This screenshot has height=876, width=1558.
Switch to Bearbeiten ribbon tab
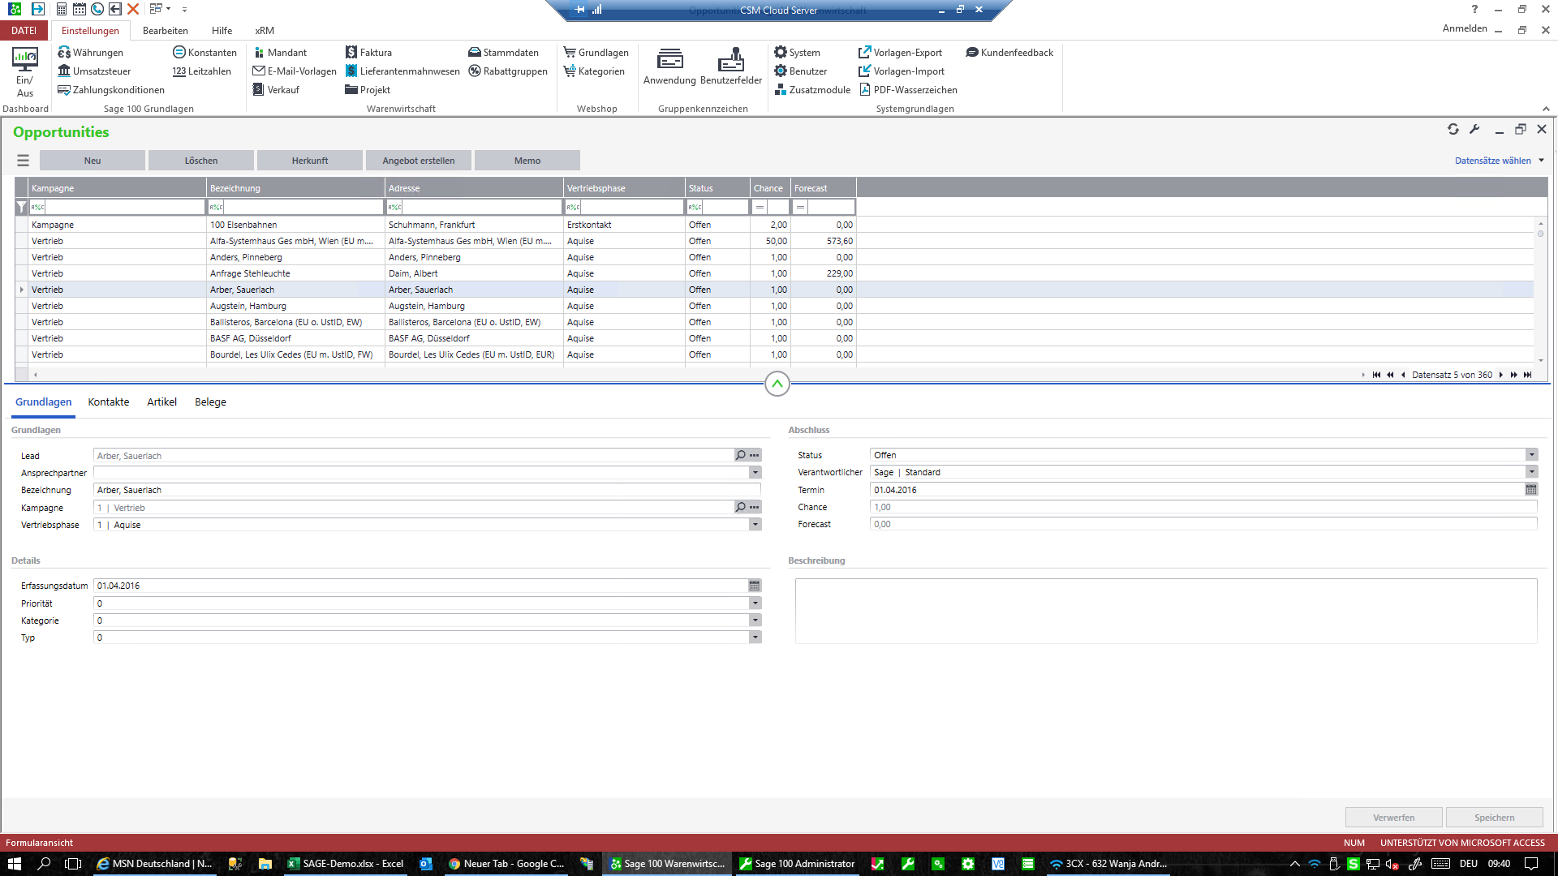click(x=165, y=31)
